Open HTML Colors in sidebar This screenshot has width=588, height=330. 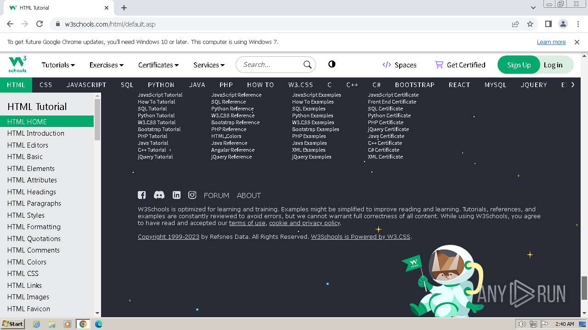(27, 262)
